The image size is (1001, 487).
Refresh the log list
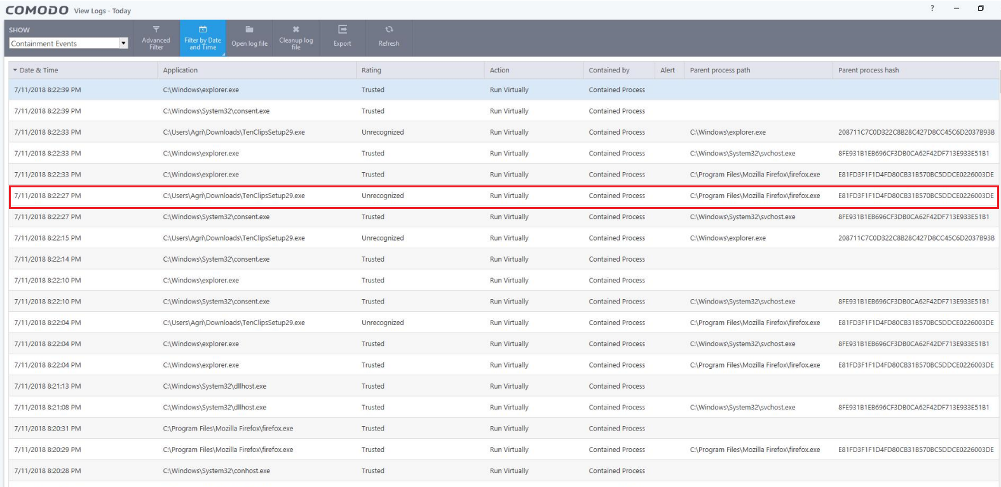(x=388, y=38)
